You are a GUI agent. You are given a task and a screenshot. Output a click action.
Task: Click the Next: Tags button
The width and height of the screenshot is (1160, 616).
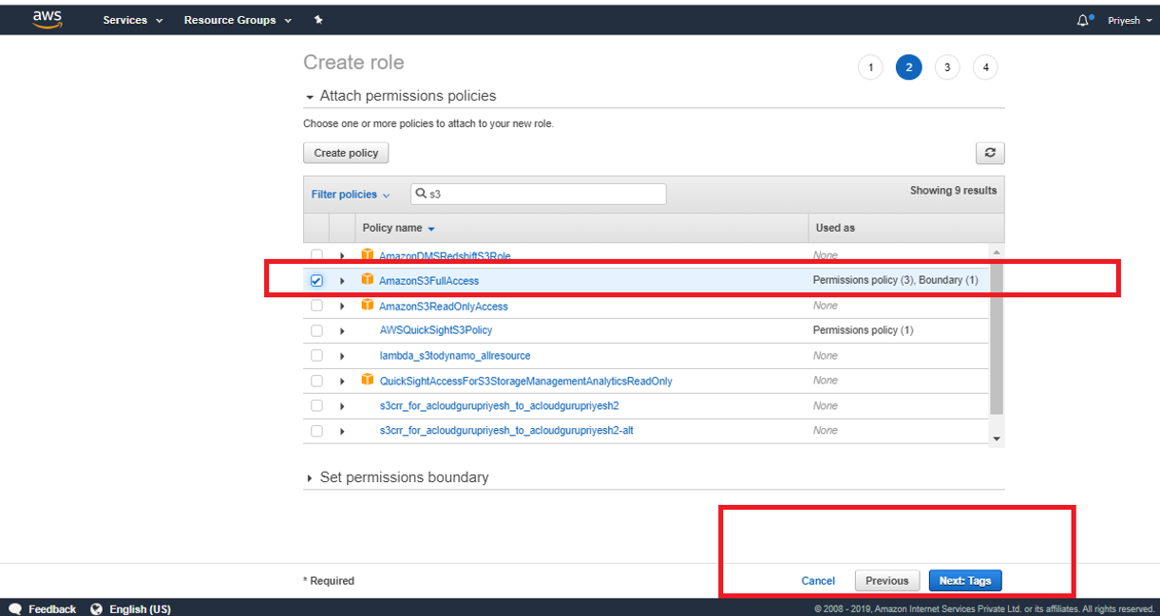(964, 581)
